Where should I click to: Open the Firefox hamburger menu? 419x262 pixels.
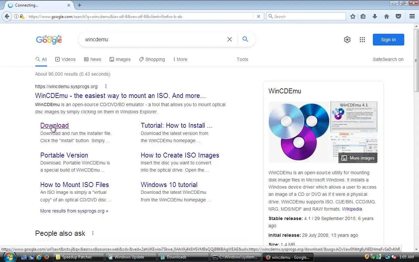(x=412, y=16)
